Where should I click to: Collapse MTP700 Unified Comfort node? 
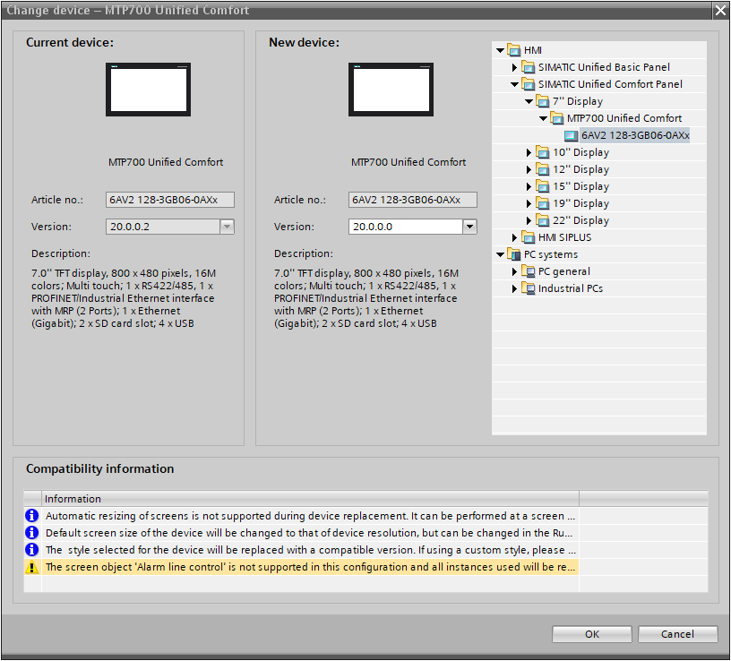click(x=544, y=118)
